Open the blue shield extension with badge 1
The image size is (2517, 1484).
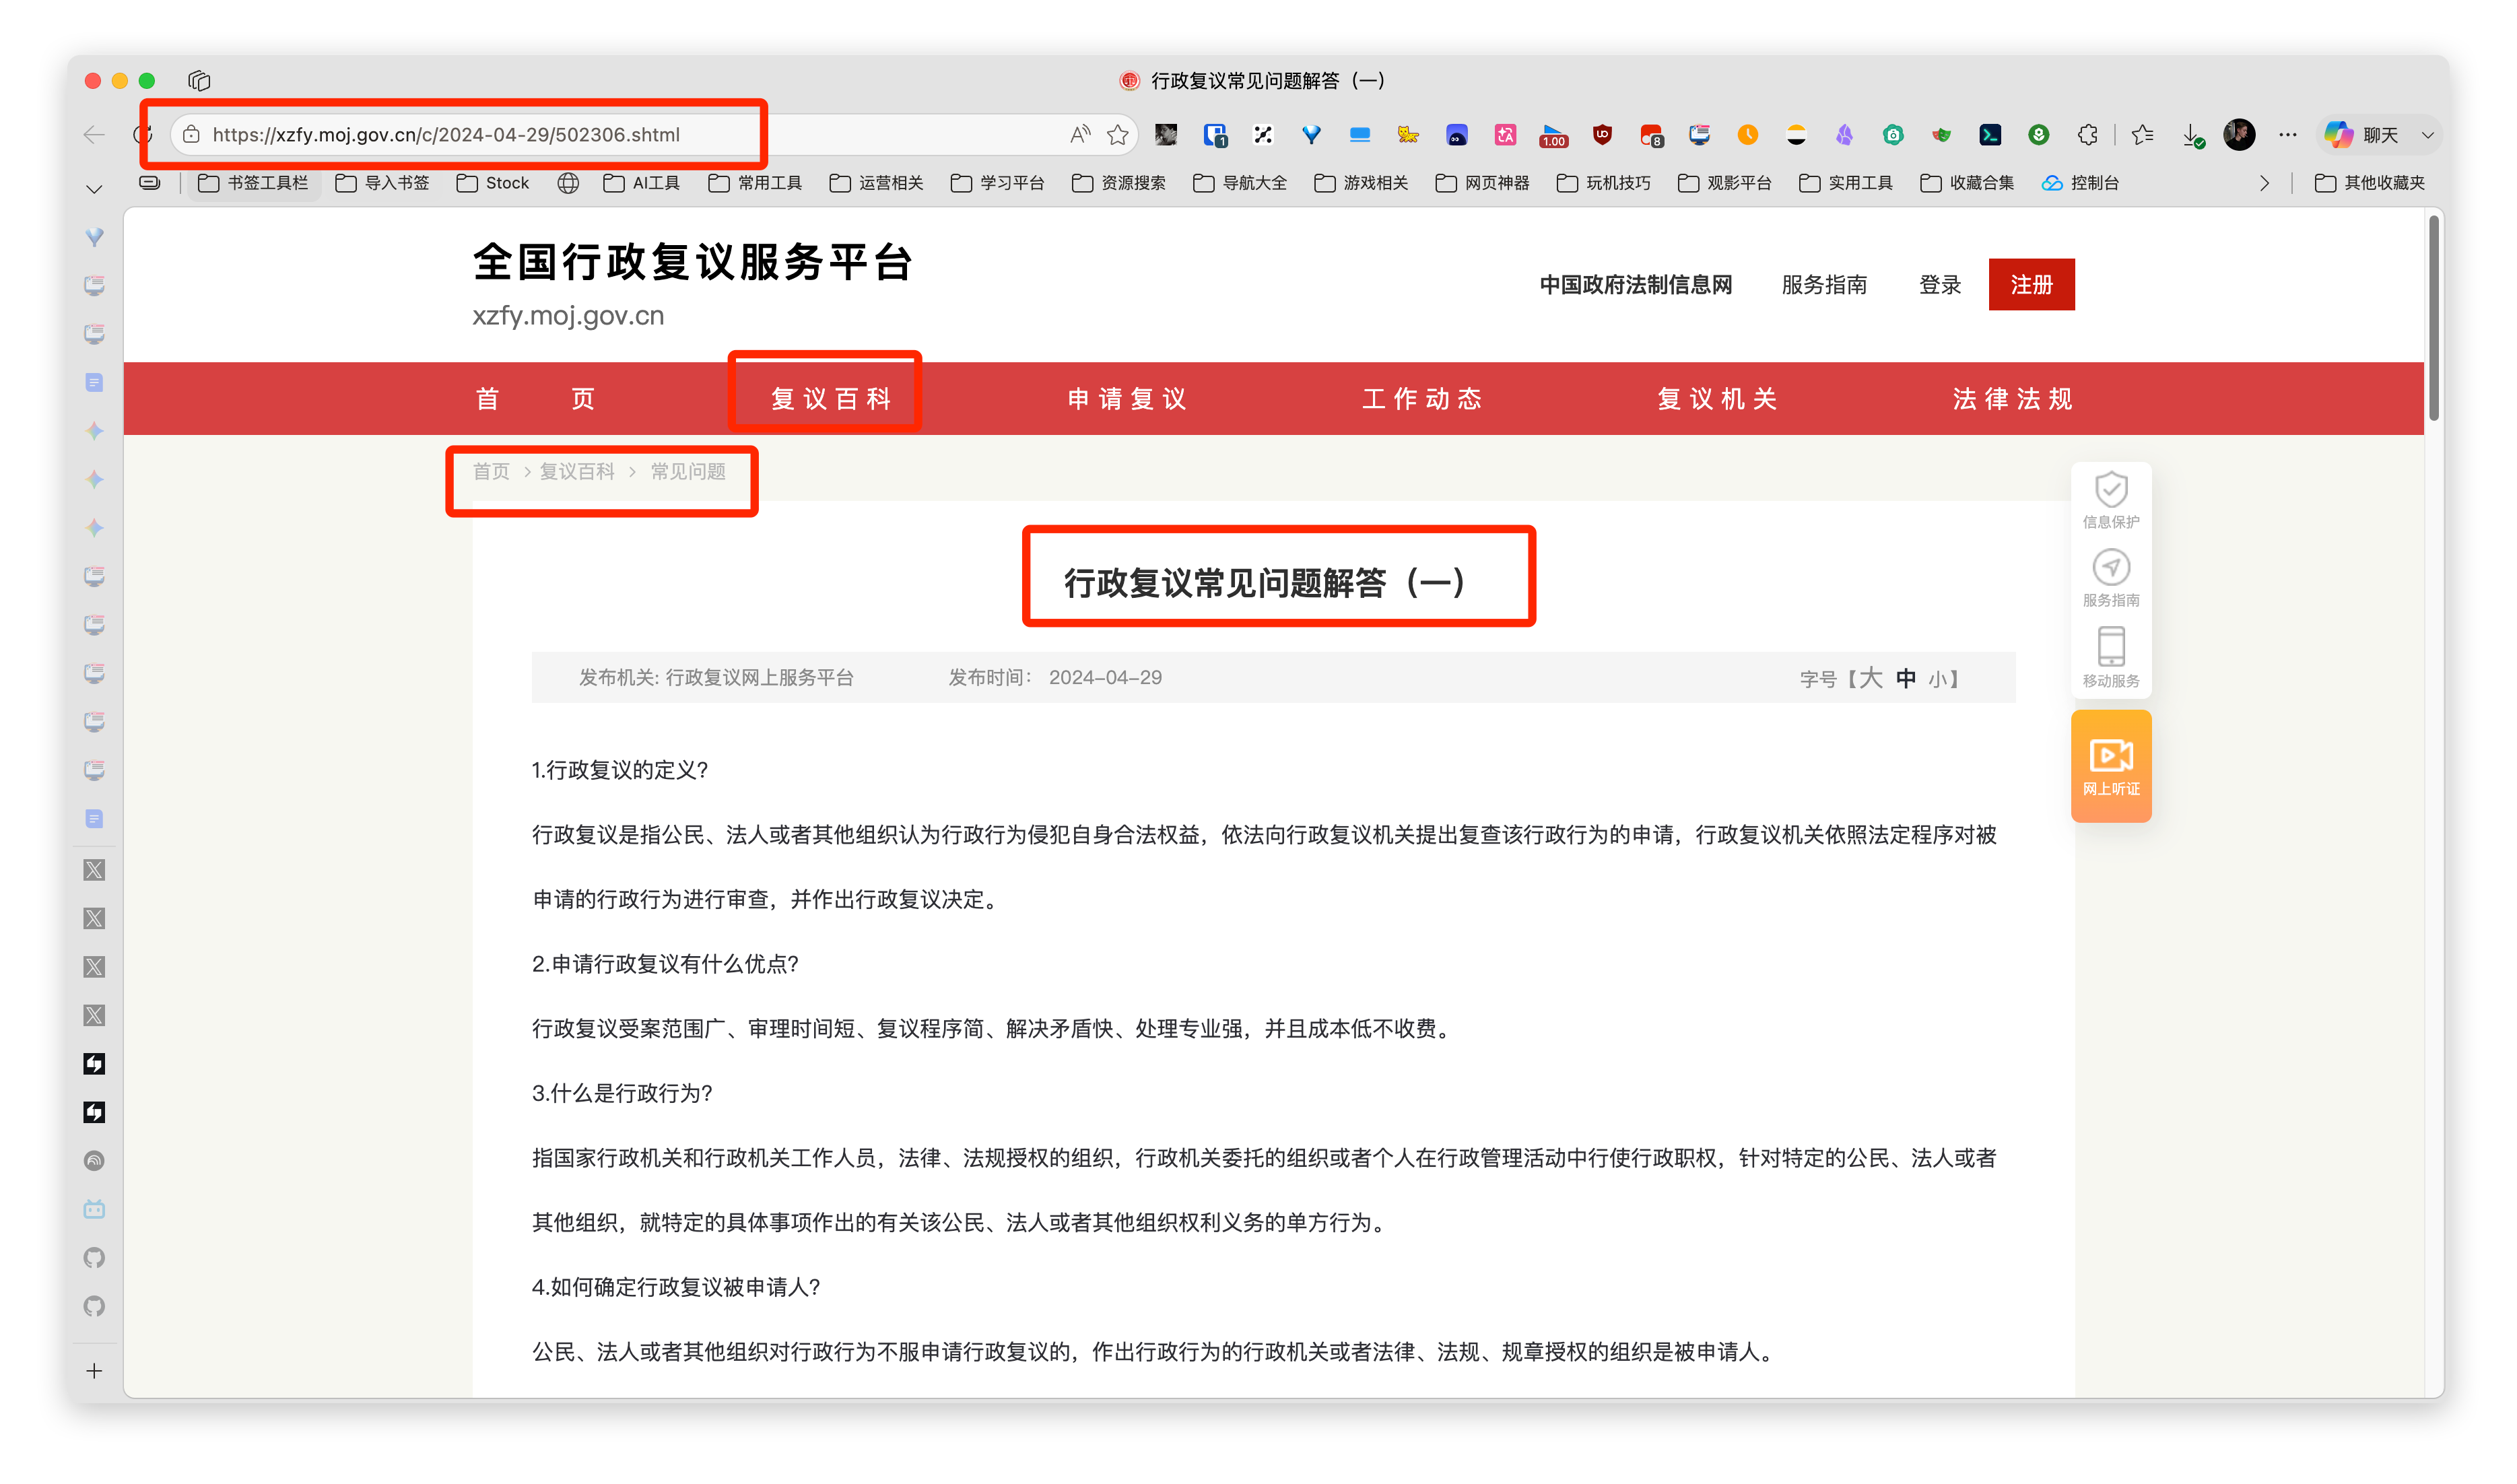[x=1215, y=135]
